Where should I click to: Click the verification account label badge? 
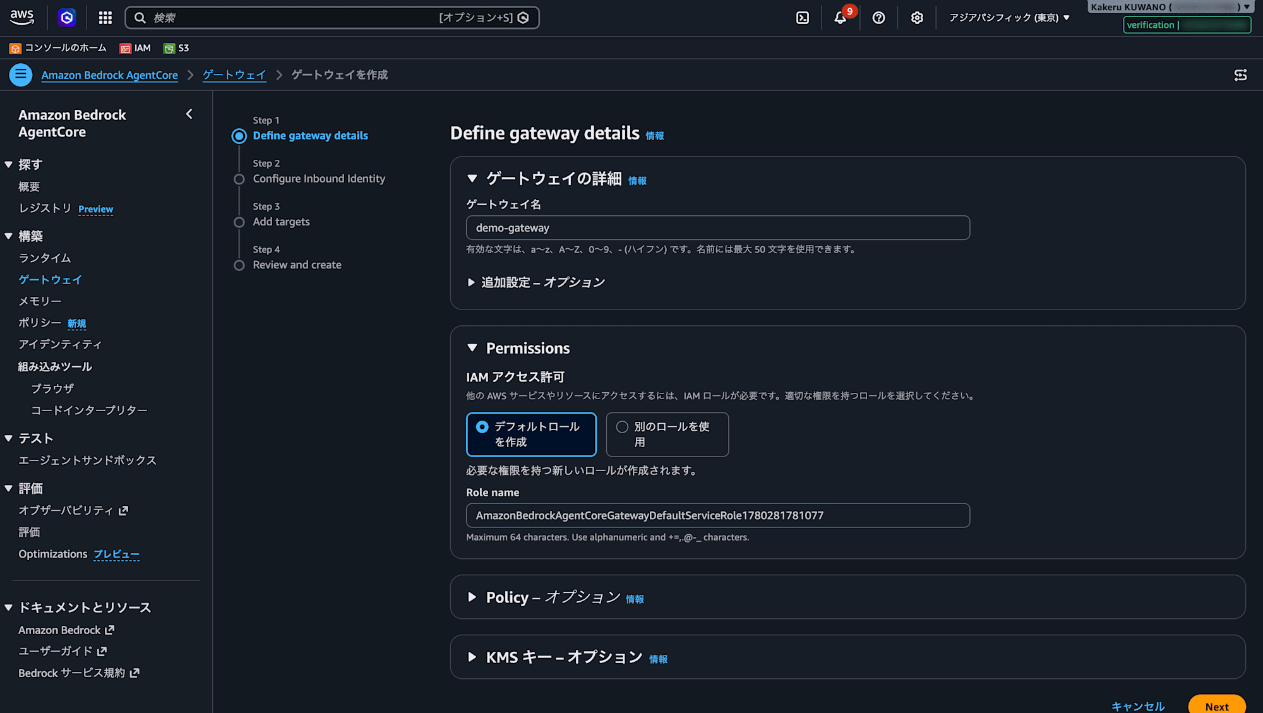point(1187,25)
